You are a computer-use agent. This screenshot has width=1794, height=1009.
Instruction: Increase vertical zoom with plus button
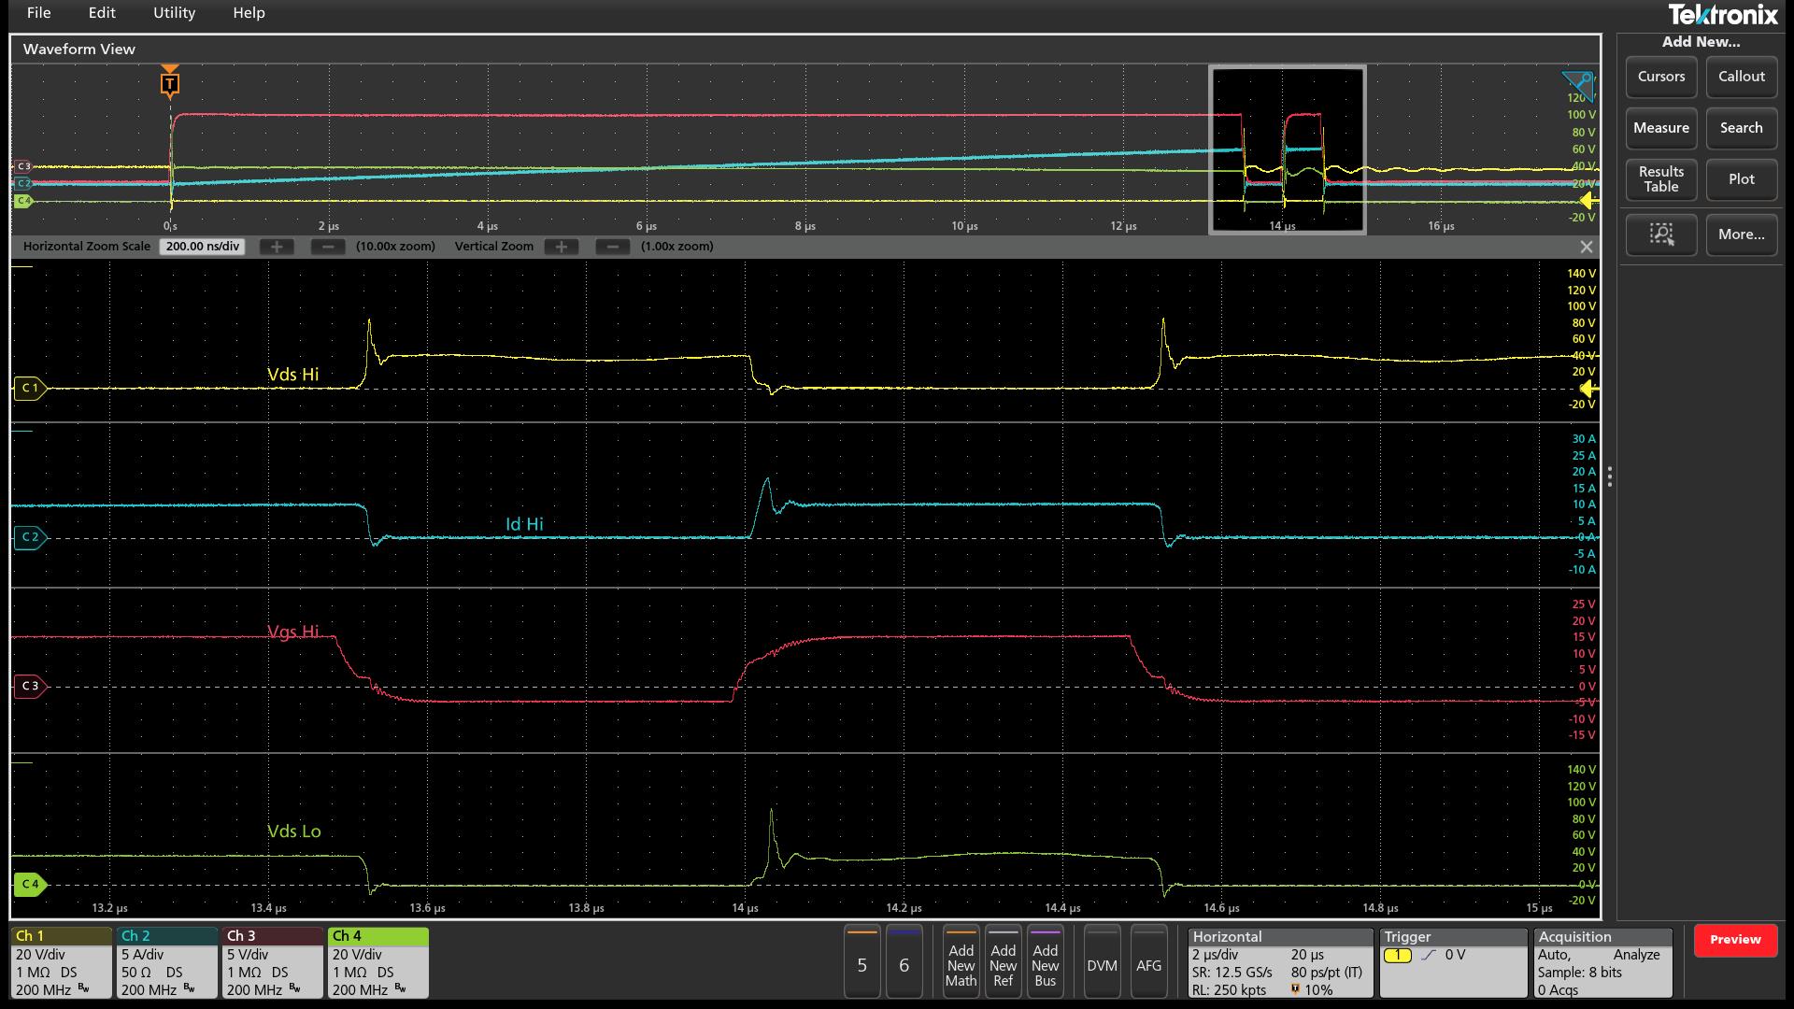[x=561, y=247]
